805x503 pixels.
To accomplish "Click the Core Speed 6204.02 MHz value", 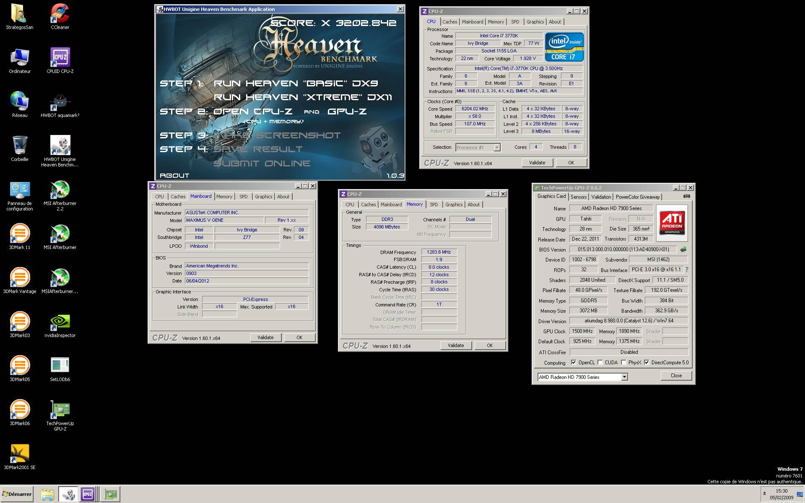I will tap(475, 109).
